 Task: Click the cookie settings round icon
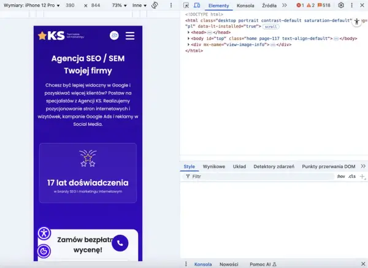(x=44, y=251)
